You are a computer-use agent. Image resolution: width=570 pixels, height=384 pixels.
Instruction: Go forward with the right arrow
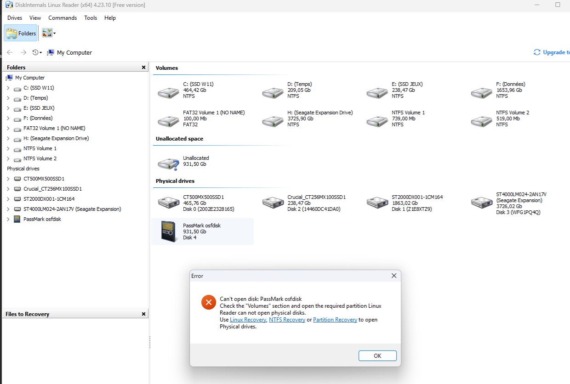point(23,52)
